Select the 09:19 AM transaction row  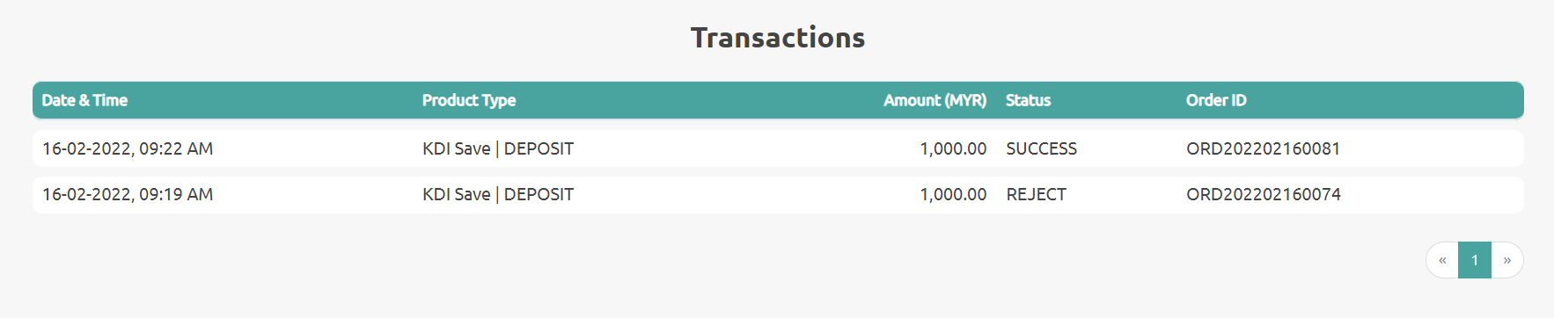(x=778, y=194)
